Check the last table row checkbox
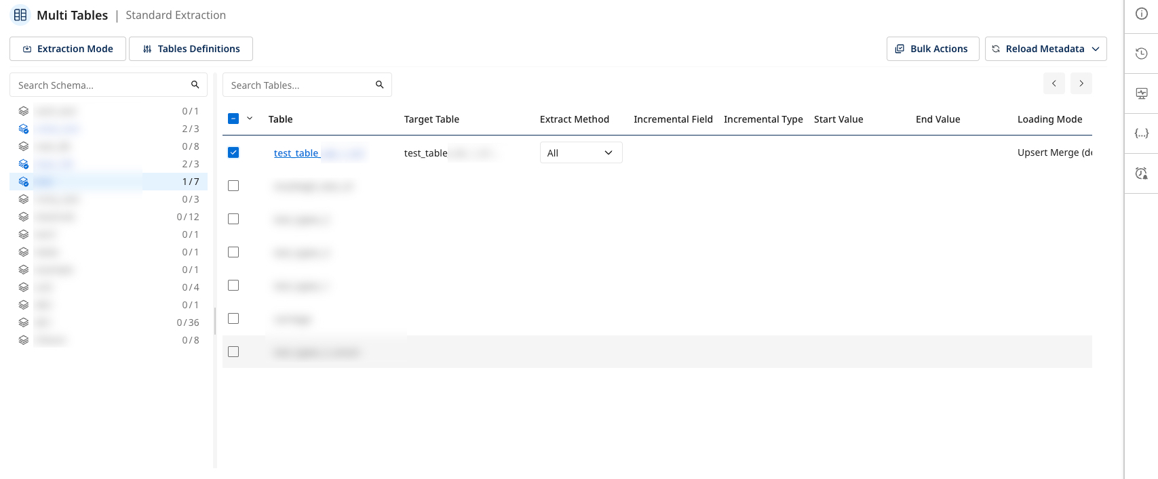The height and width of the screenshot is (479, 1158). [x=233, y=352]
